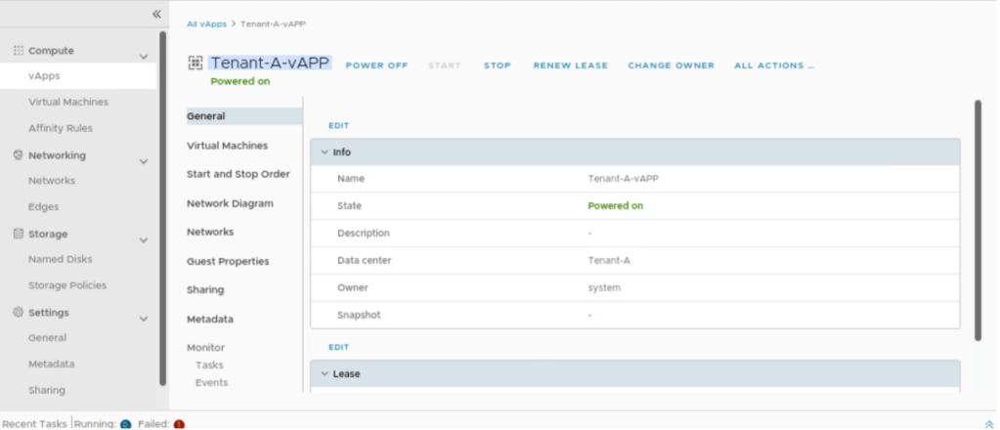Screen dimensions: 1000x430
Task: Click the vApp icon beside Tenant-A-vAPP title
Action: 196,64
